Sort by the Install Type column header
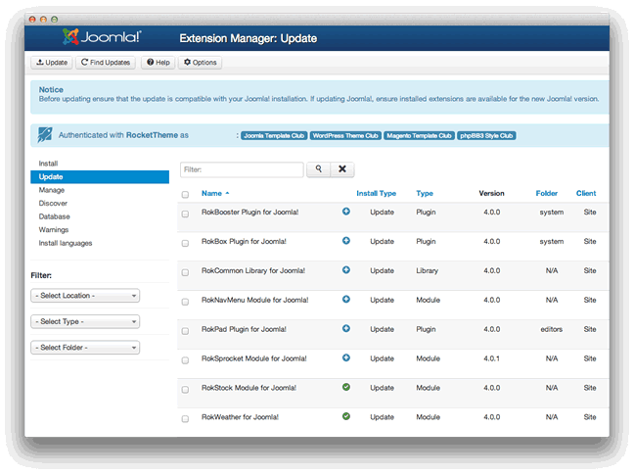The width and height of the screenshot is (634, 475). (376, 193)
